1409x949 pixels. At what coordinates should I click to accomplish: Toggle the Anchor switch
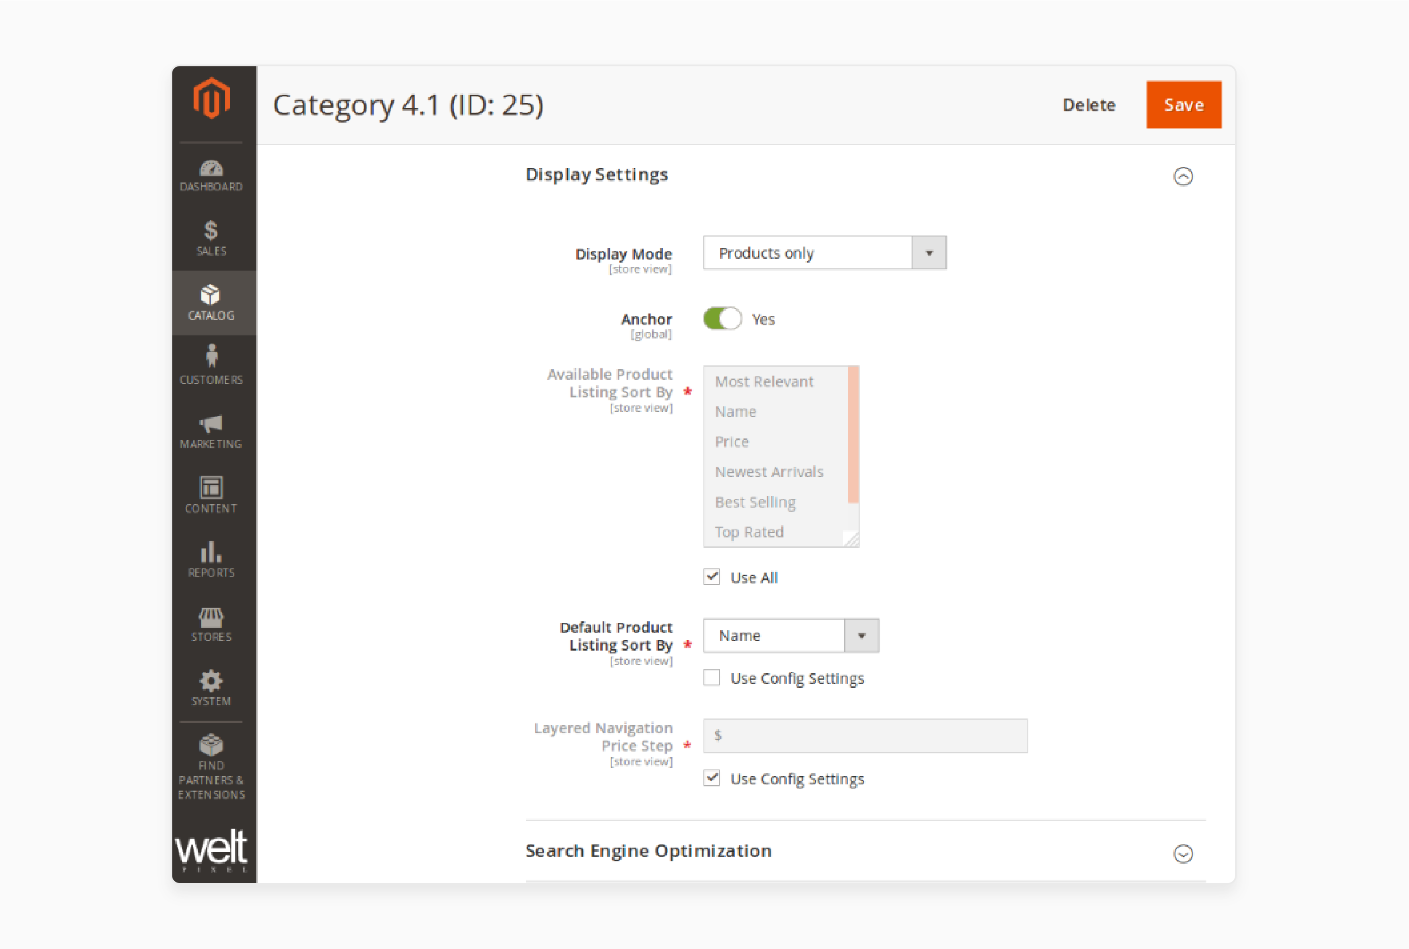click(722, 318)
